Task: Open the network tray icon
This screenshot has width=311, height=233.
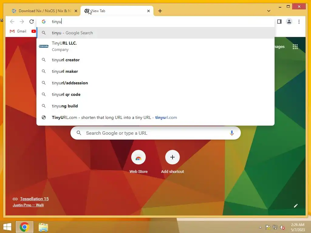Action: coord(275,227)
